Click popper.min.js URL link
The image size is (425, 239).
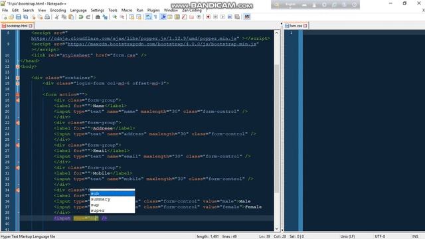click(135, 39)
